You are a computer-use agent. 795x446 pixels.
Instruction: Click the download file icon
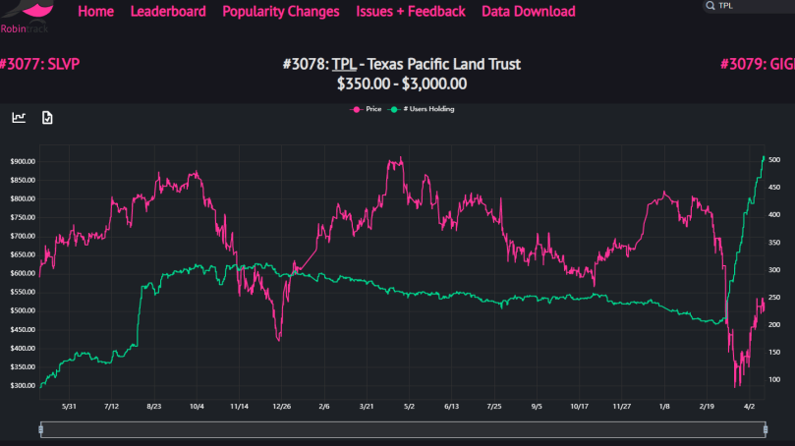coord(47,117)
